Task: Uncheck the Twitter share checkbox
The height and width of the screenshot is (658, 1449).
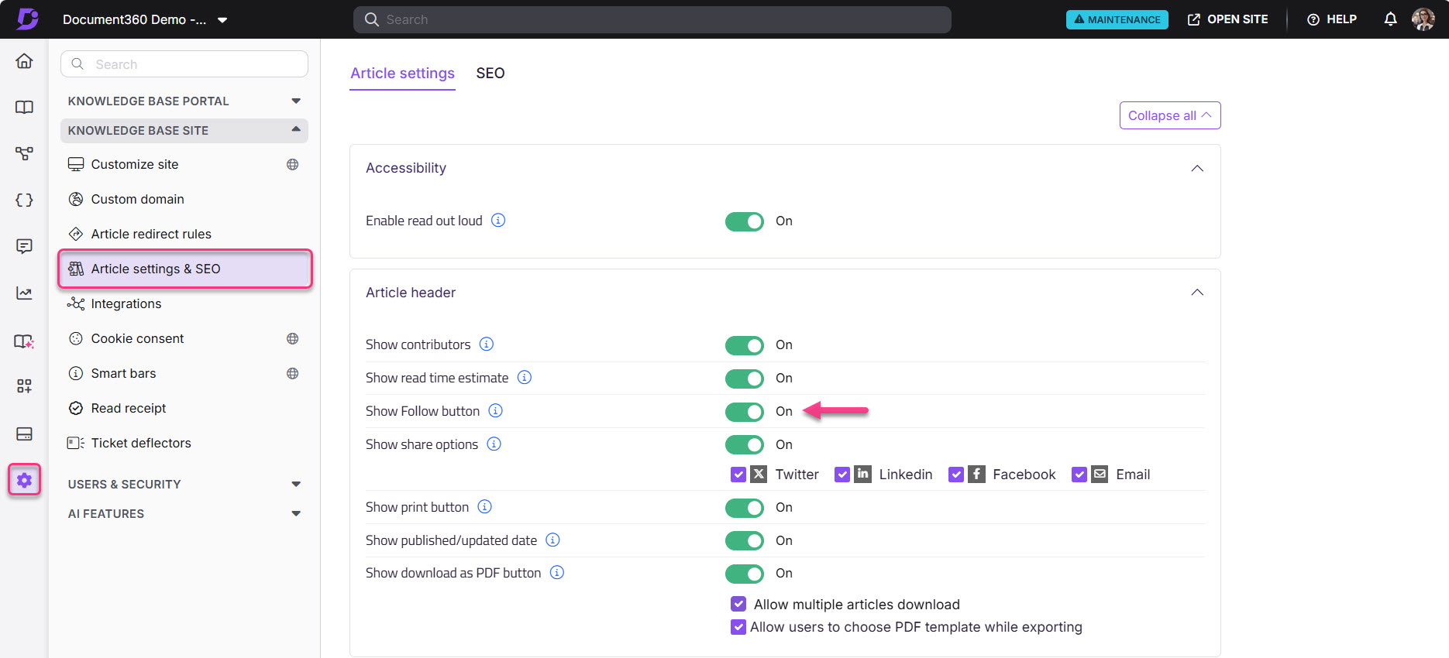Action: (738, 475)
